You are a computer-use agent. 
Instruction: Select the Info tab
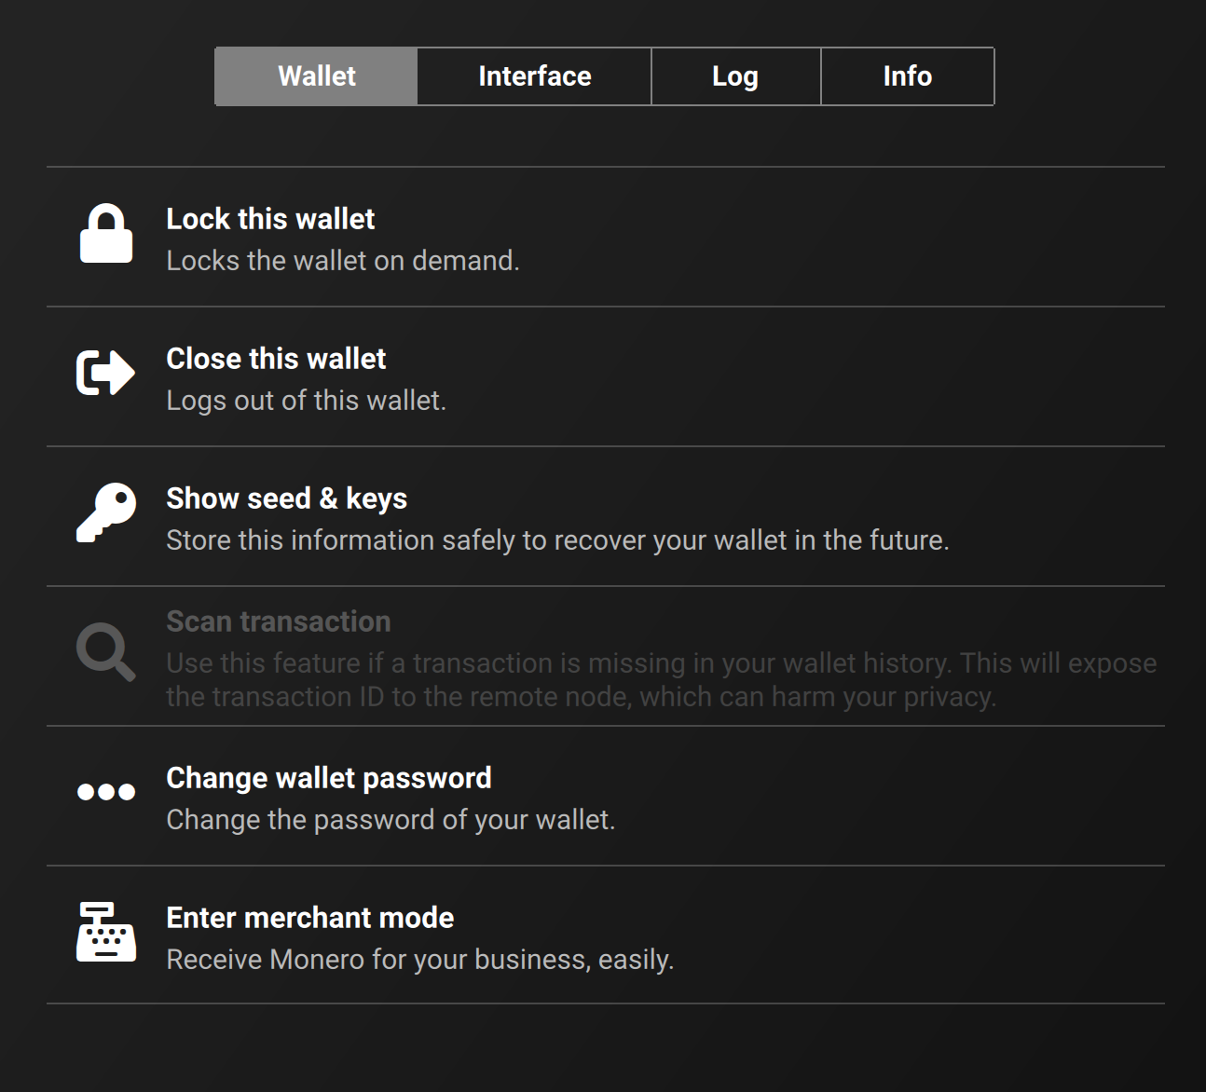click(x=907, y=76)
